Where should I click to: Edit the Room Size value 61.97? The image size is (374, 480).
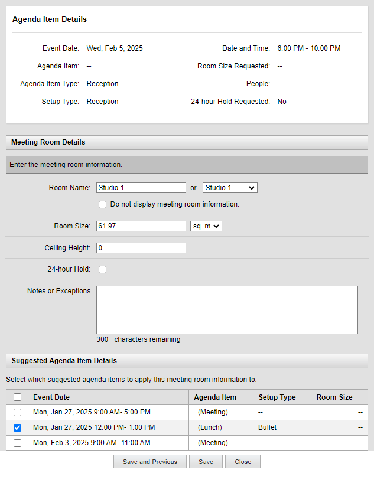click(141, 226)
